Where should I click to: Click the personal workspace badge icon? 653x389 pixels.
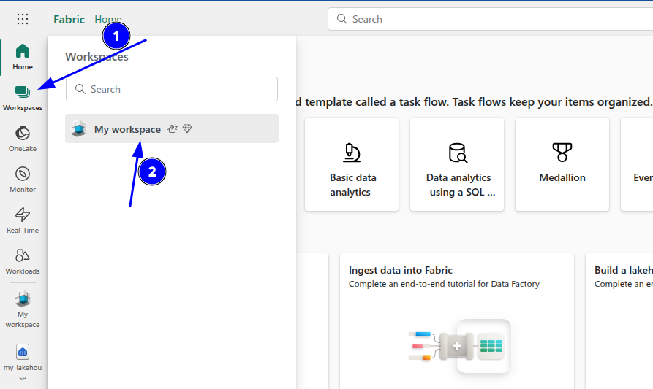coord(173,128)
